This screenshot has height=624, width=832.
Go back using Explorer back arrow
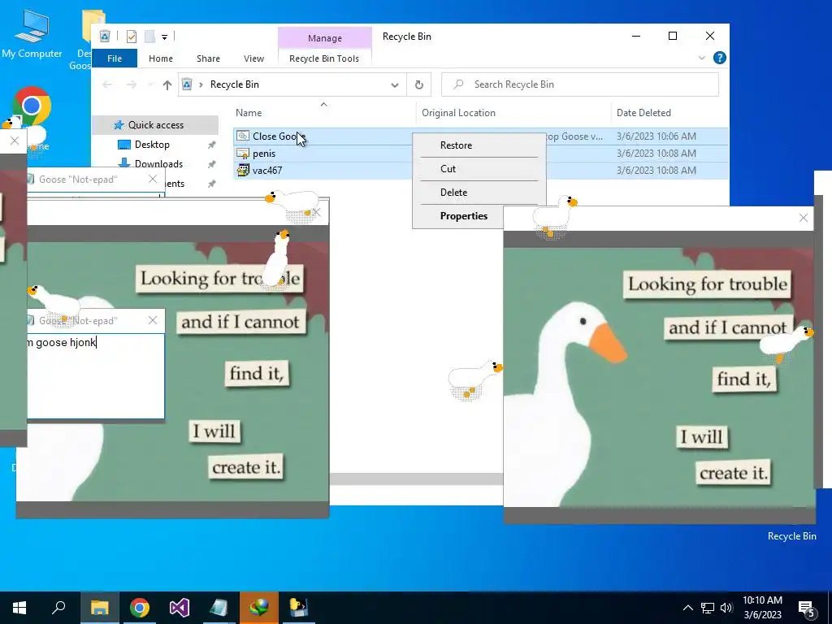click(x=107, y=84)
